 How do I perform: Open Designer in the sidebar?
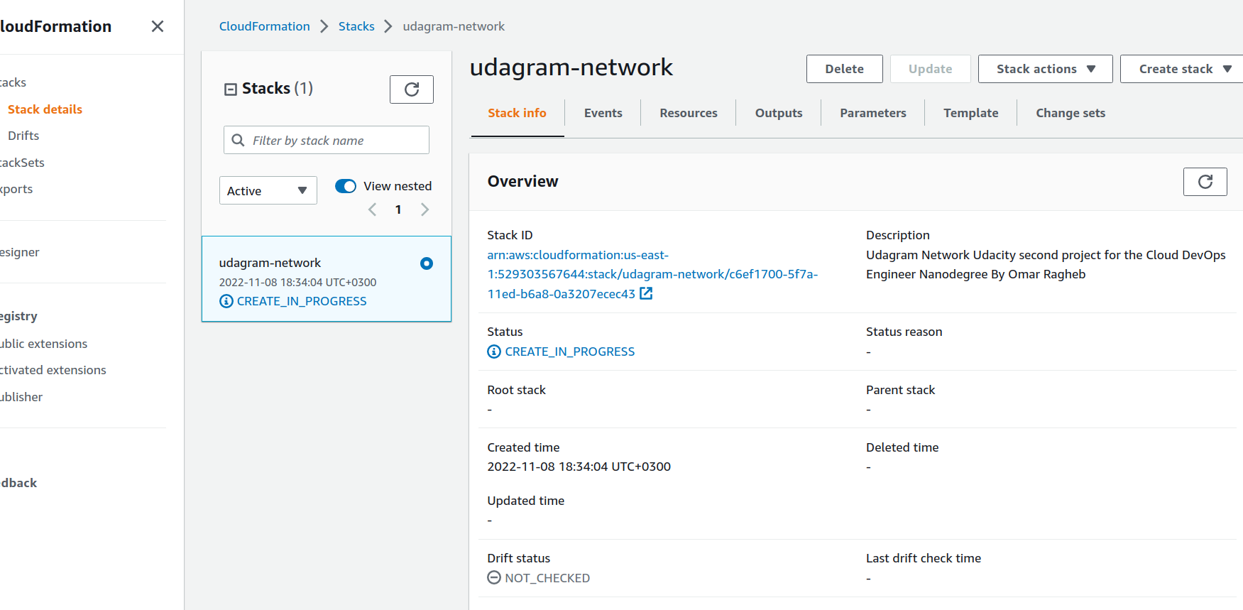pyautogui.click(x=20, y=252)
